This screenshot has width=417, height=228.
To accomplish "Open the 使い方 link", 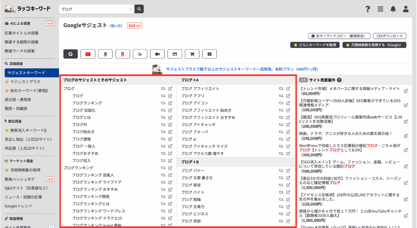I will [116, 26].
